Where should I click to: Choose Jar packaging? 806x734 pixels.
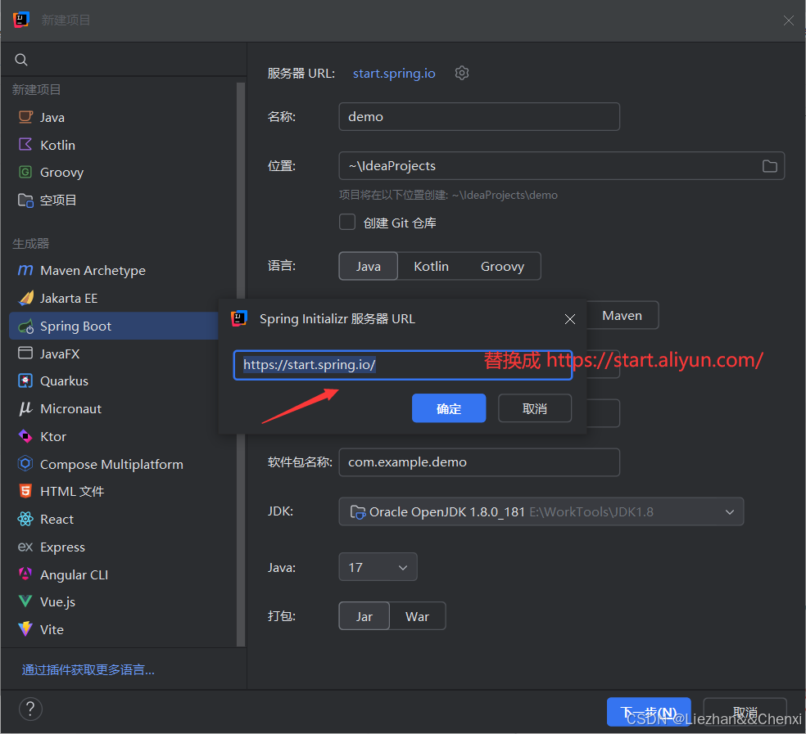pos(364,616)
